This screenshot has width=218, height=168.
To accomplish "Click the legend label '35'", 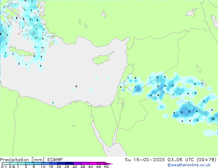I will (83, 167).
